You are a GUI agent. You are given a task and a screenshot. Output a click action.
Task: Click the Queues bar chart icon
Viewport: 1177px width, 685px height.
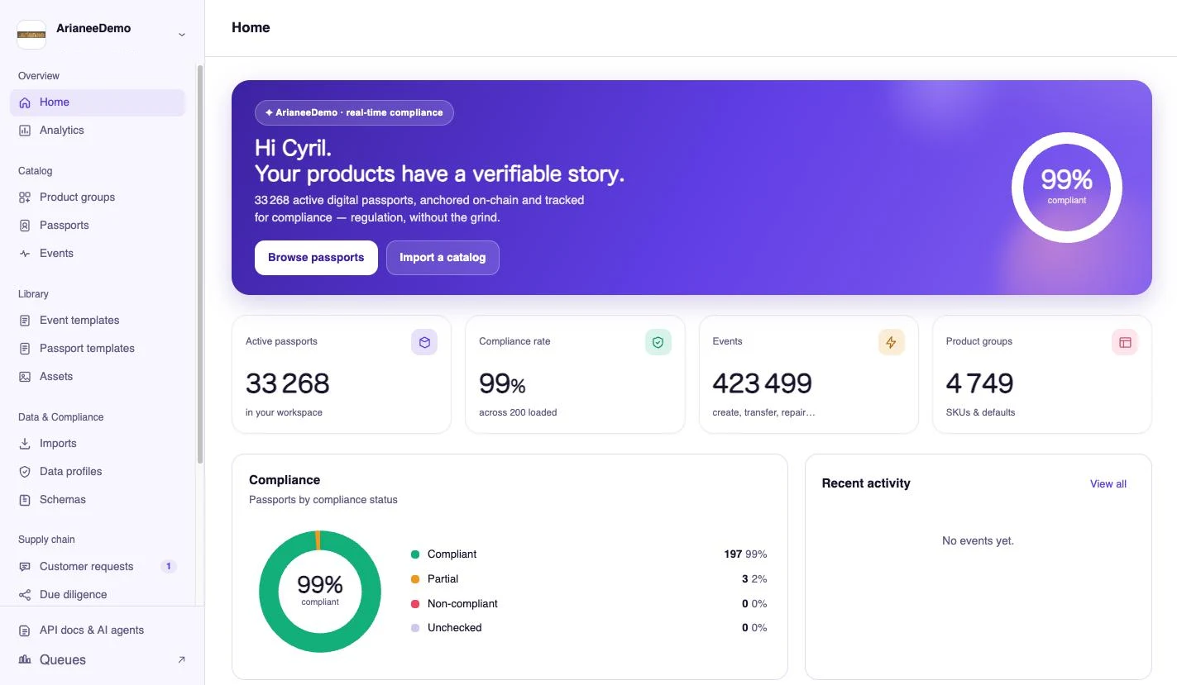click(25, 659)
